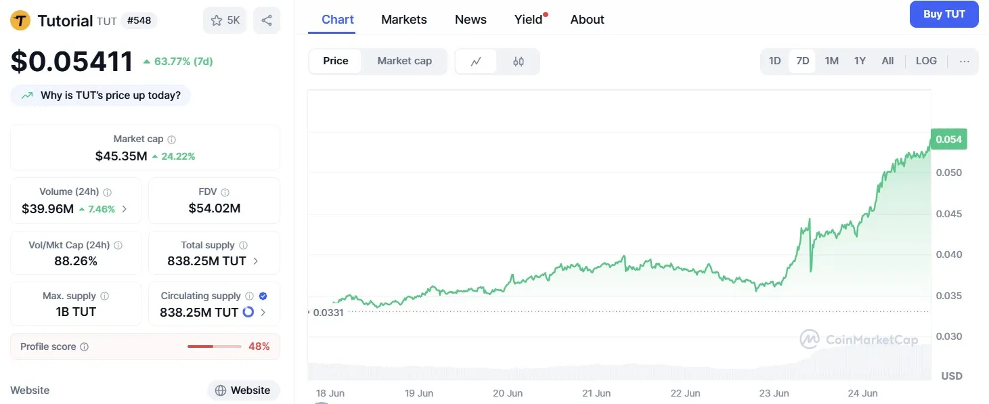Image resolution: width=989 pixels, height=404 pixels.
Task: Show Max. supply info icon
Action: coord(104,296)
